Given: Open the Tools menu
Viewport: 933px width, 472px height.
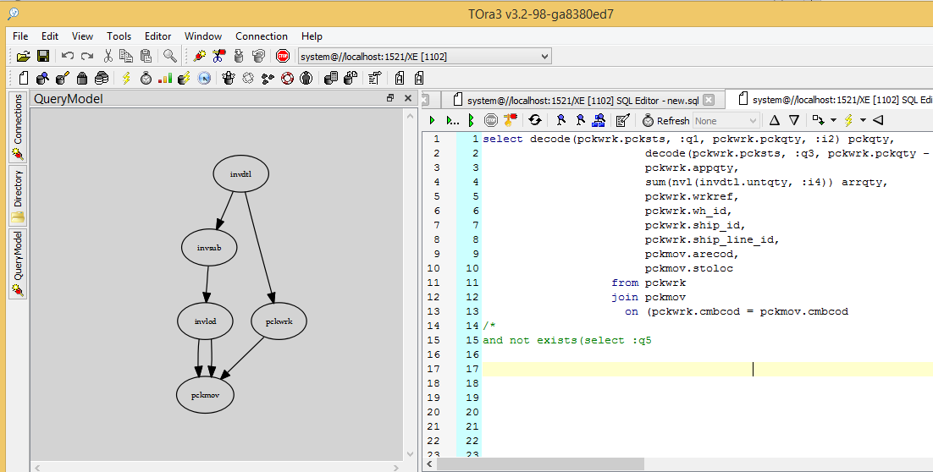Looking at the screenshot, I should pyautogui.click(x=119, y=36).
